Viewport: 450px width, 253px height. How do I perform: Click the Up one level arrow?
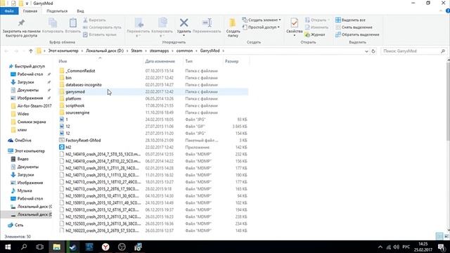31,51
